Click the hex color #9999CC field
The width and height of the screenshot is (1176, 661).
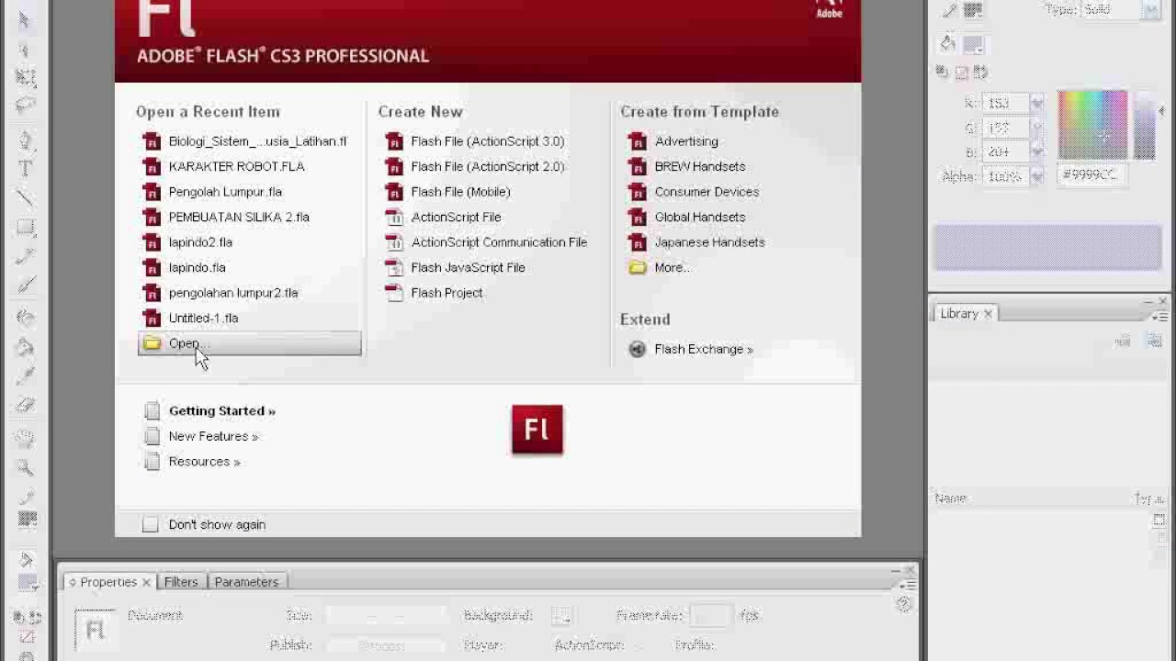[1091, 175]
